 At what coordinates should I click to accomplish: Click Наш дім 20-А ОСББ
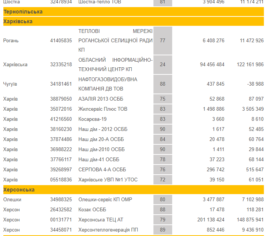pyautogui.click(x=101, y=139)
